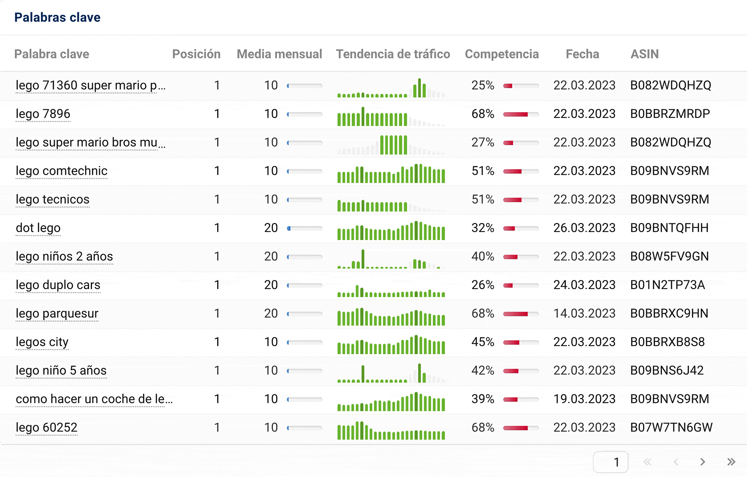The image size is (747, 477).
Task: Sort by Fecha column header
Action: tap(582, 54)
